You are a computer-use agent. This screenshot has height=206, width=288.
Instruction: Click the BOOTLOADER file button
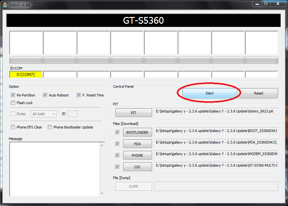pyautogui.click(x=137, y=132)
